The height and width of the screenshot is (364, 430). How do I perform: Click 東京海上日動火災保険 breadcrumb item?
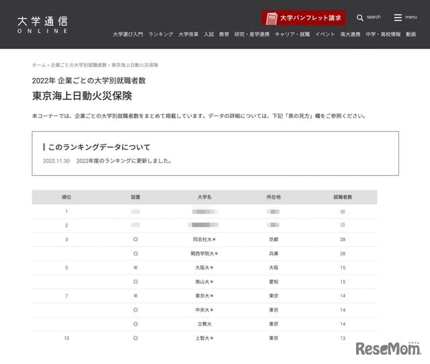coord(135,65)
